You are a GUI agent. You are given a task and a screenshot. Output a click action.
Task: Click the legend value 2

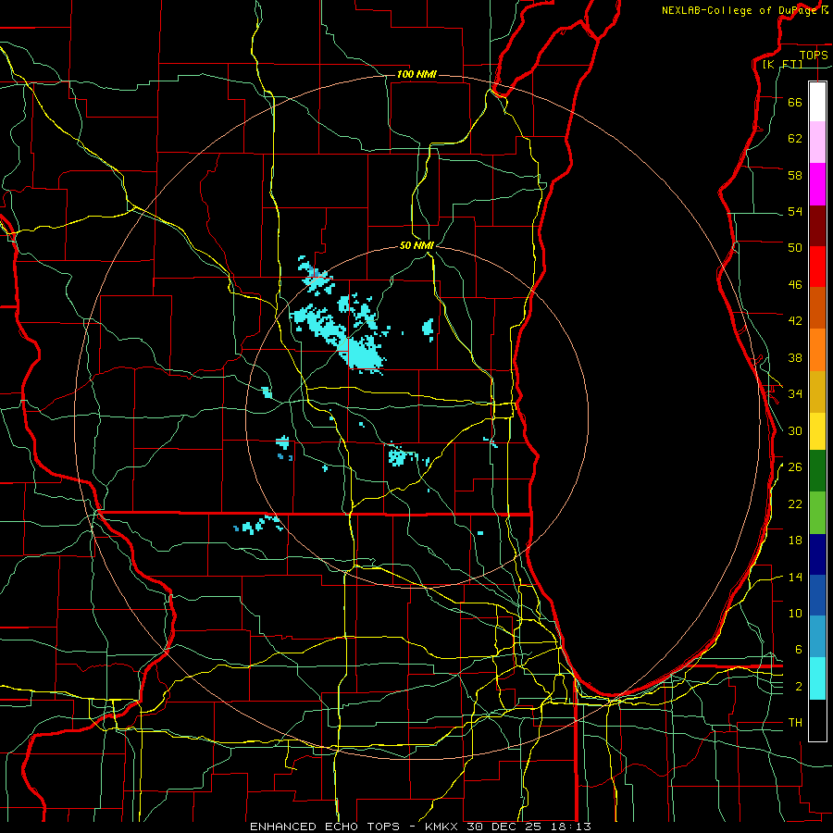click(798, 687)
